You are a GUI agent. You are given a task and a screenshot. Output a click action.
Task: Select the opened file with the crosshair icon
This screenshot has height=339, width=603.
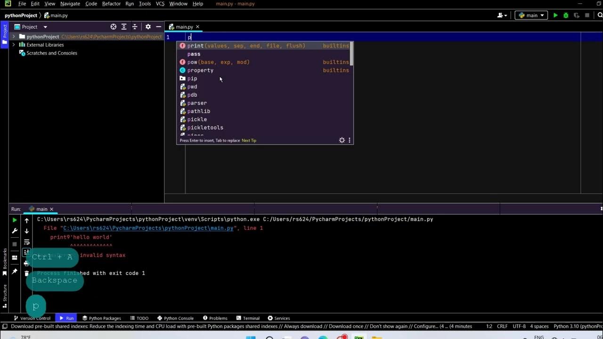click(x=113, y=27)
